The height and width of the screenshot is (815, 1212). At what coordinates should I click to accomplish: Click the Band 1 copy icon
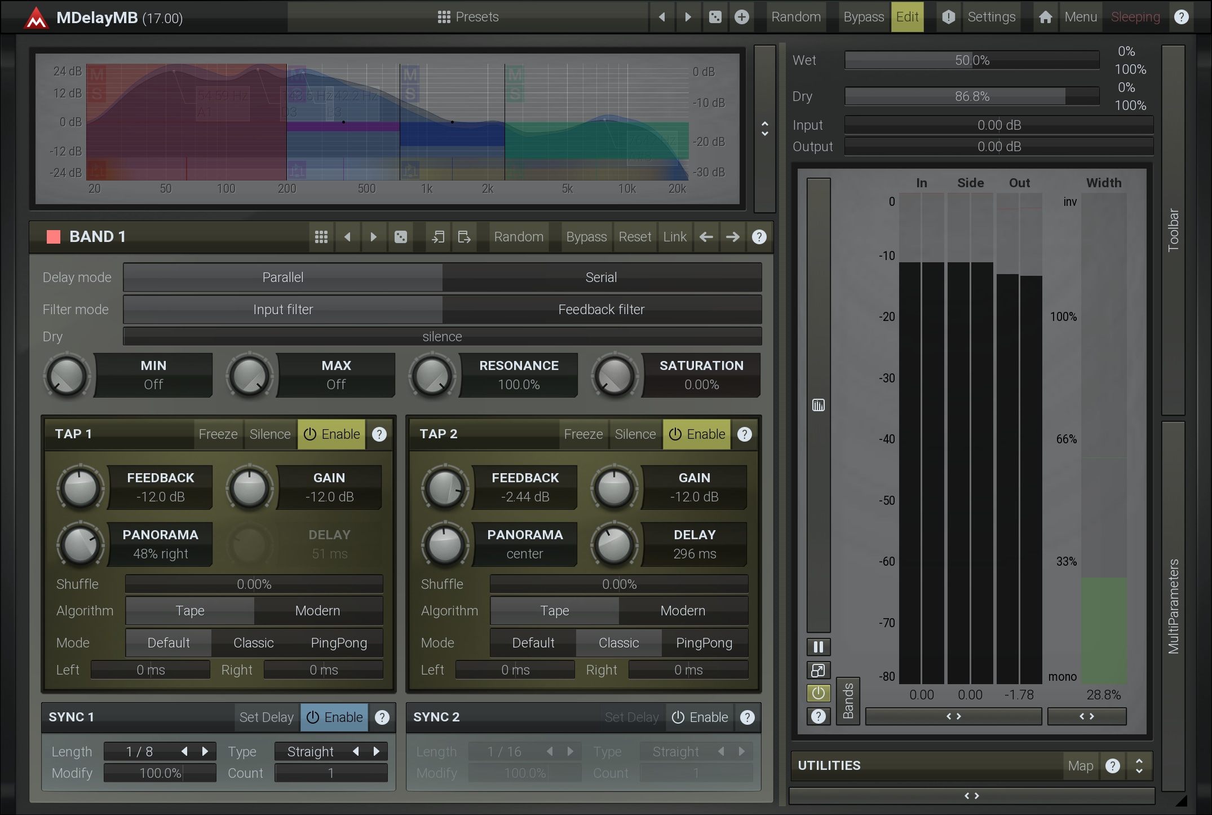click(438, 237)
